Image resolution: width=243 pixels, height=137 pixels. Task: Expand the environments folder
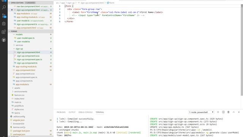tap(30, 92)
